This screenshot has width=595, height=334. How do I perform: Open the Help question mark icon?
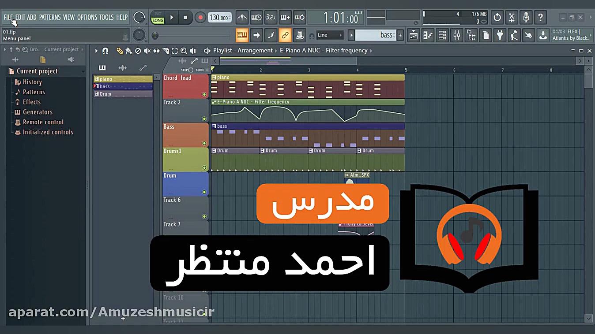coord(540,17)
